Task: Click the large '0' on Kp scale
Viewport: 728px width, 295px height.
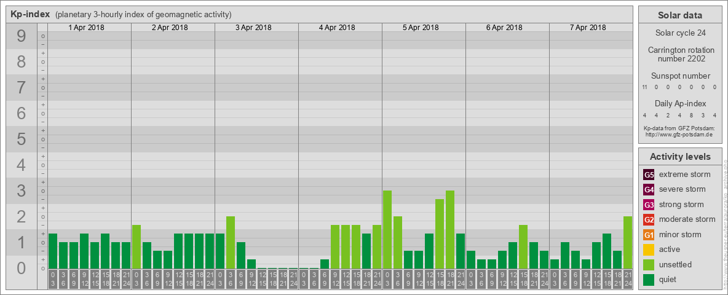Action: [22, 268]
